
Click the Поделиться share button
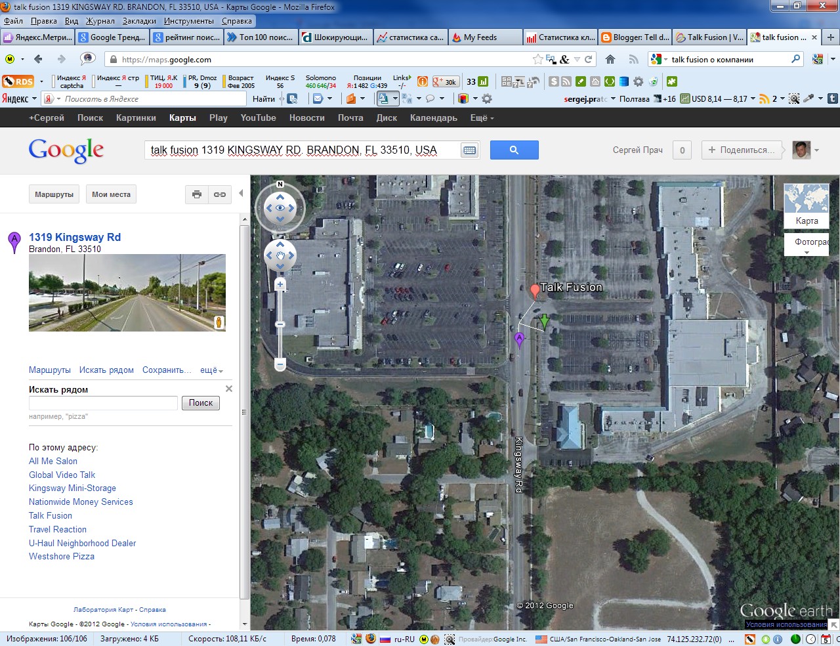(742, 150)
